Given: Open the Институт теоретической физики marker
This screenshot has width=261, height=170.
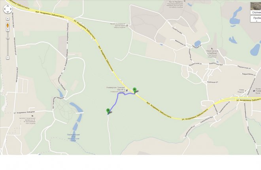Looking at the screenshot, I should pyautogui.click(x=32, y=116).
